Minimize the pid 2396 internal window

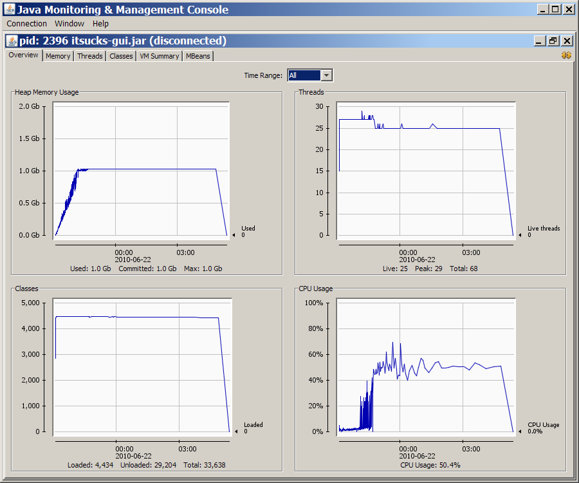point(539,41)
